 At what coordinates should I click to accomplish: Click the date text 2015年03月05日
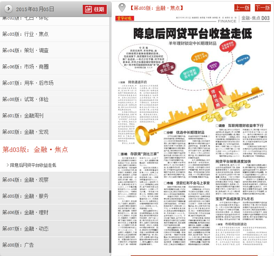[35, 9]
